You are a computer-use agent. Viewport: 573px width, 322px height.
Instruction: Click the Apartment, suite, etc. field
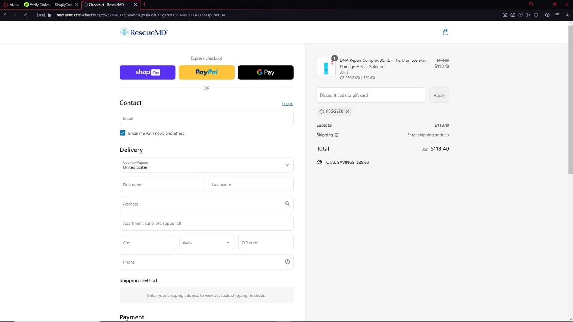(x=207, y=223)
